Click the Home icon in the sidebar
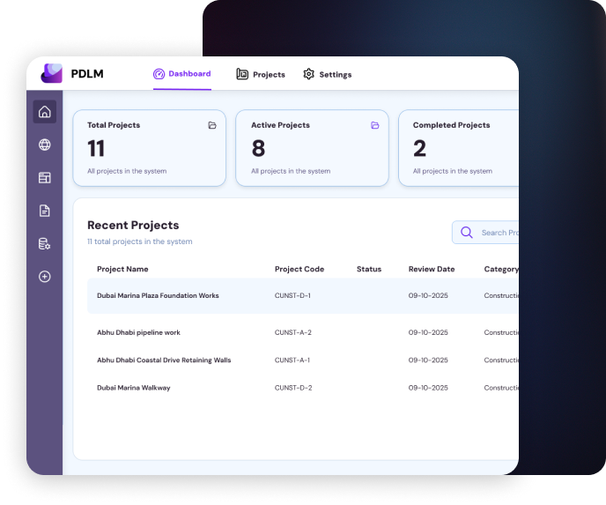 [45, 112]
